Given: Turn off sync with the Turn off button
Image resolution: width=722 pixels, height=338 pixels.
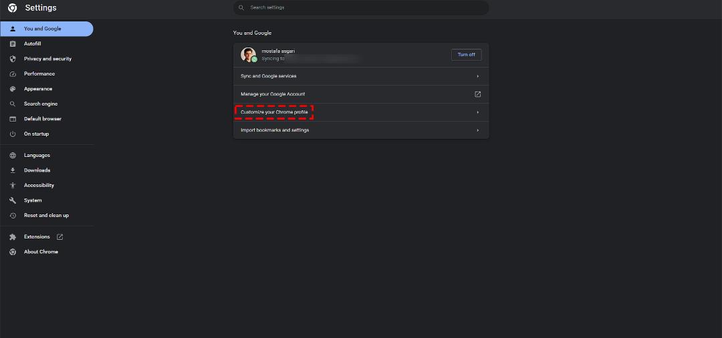Looking at the screenshot, I should 467,55.
